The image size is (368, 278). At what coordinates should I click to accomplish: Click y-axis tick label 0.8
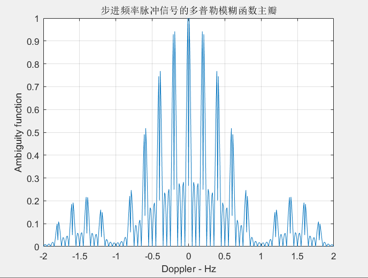click(33, 65)
